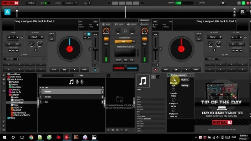This screenshot has width=251, height=141.
Task: Click the crossfader
Action: tap(125, 68)
